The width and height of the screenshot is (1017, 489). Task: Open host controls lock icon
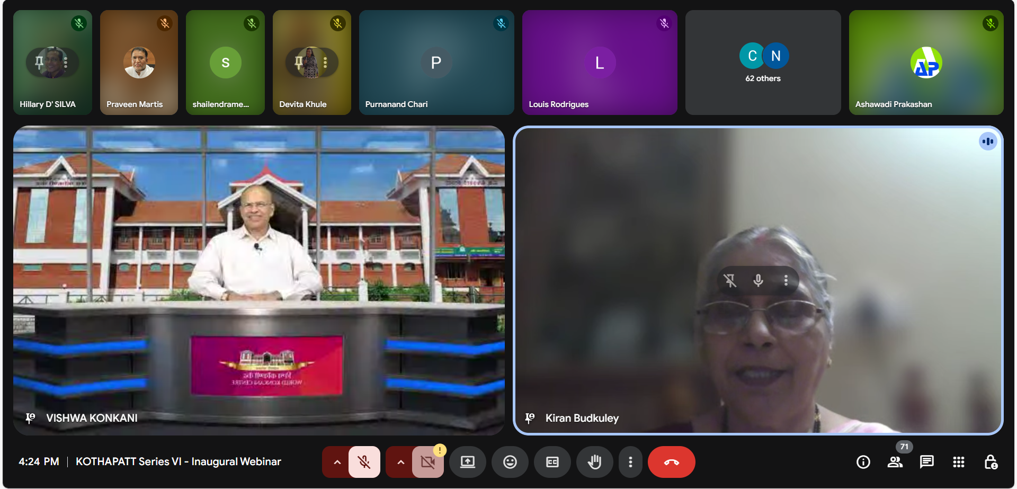coord(991,462)
